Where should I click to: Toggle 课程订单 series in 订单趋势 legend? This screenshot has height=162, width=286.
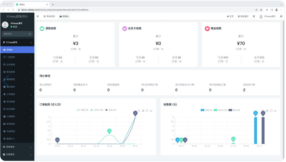(82, 110)
